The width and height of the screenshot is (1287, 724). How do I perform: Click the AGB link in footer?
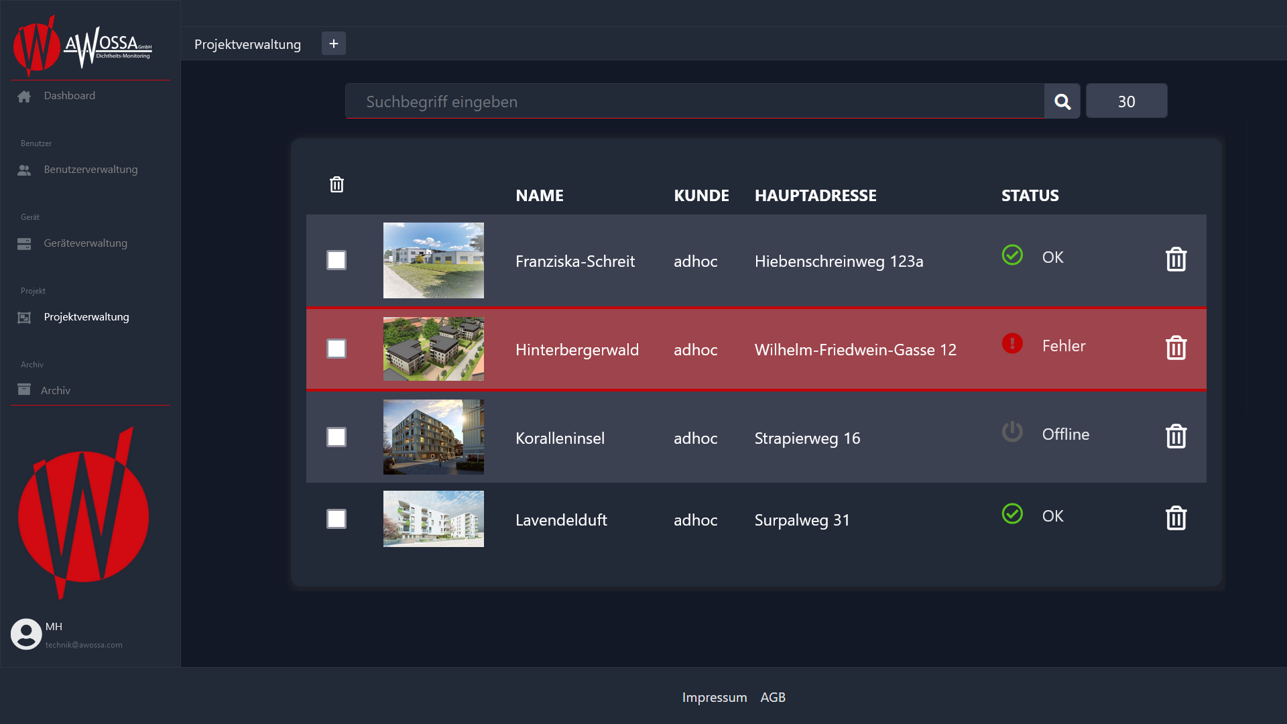tap(772, 697)
